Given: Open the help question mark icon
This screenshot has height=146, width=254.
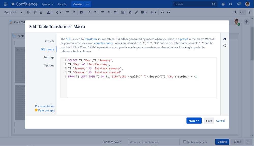Looking at the screenshot, I should [x=223, y=4].
